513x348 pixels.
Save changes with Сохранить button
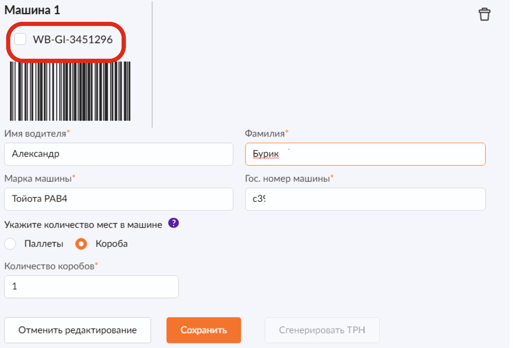(203, 330)
